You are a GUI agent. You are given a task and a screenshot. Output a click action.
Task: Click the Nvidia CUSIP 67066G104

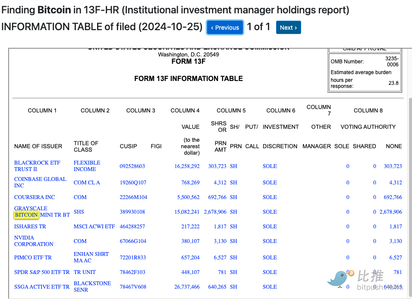point(133,241)
